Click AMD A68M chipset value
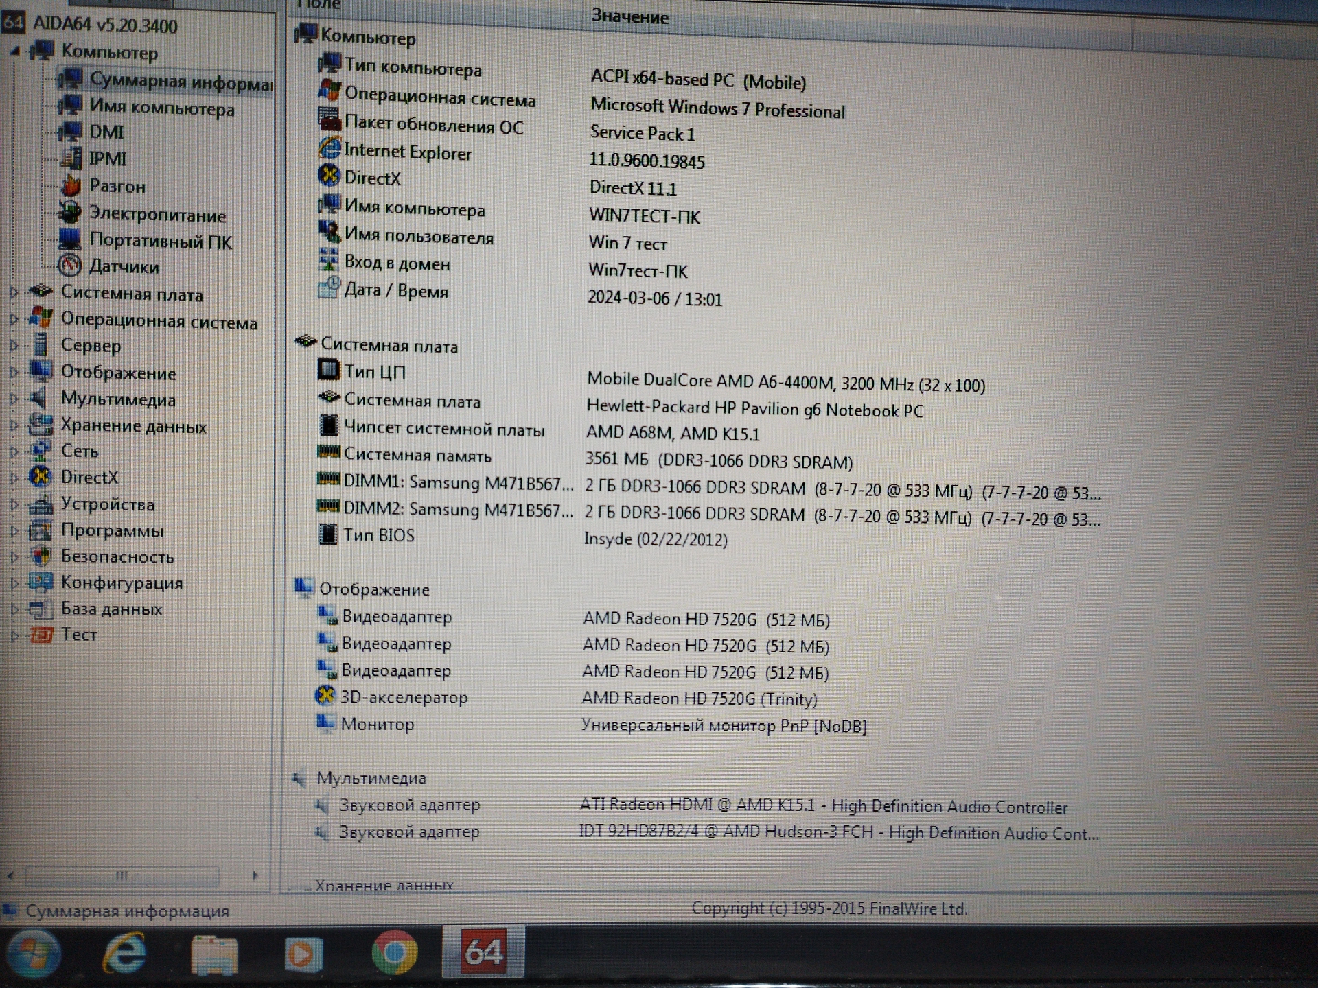 [673, 434]
